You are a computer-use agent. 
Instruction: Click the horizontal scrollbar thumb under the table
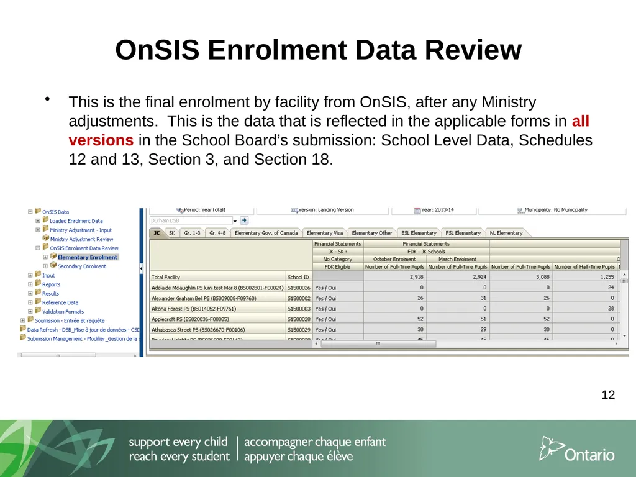click(378, 344)
